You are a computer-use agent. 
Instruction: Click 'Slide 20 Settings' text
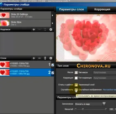coord(19,14)
